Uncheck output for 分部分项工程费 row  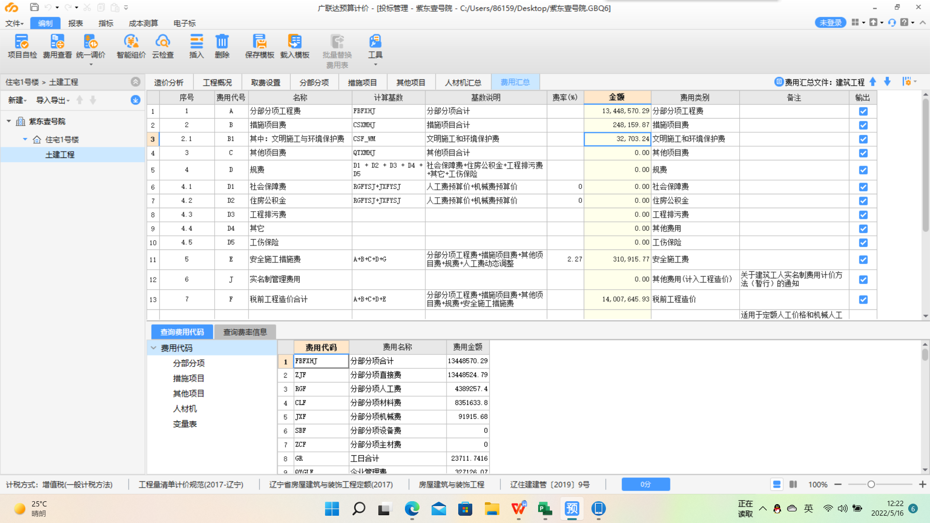(863, 111)
